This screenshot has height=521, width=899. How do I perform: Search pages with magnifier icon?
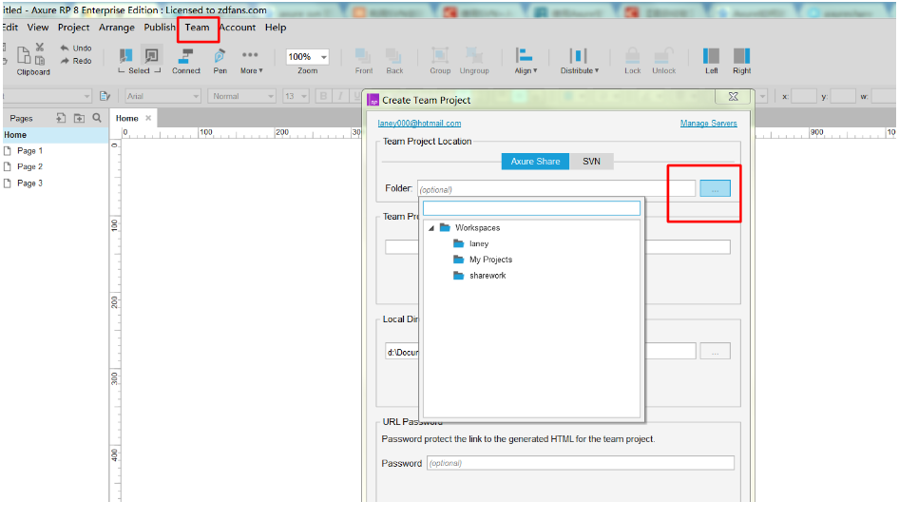click(97, 118)
